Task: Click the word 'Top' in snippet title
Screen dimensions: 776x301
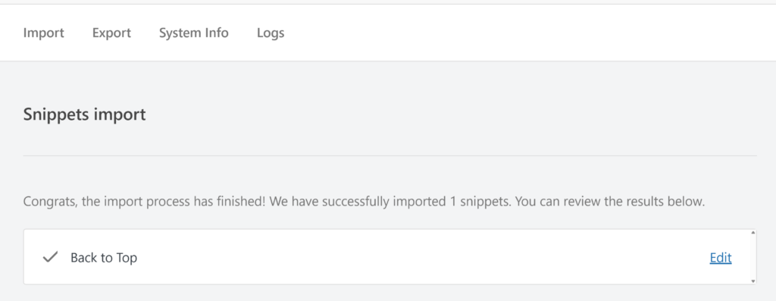Action: pos(127,258)
